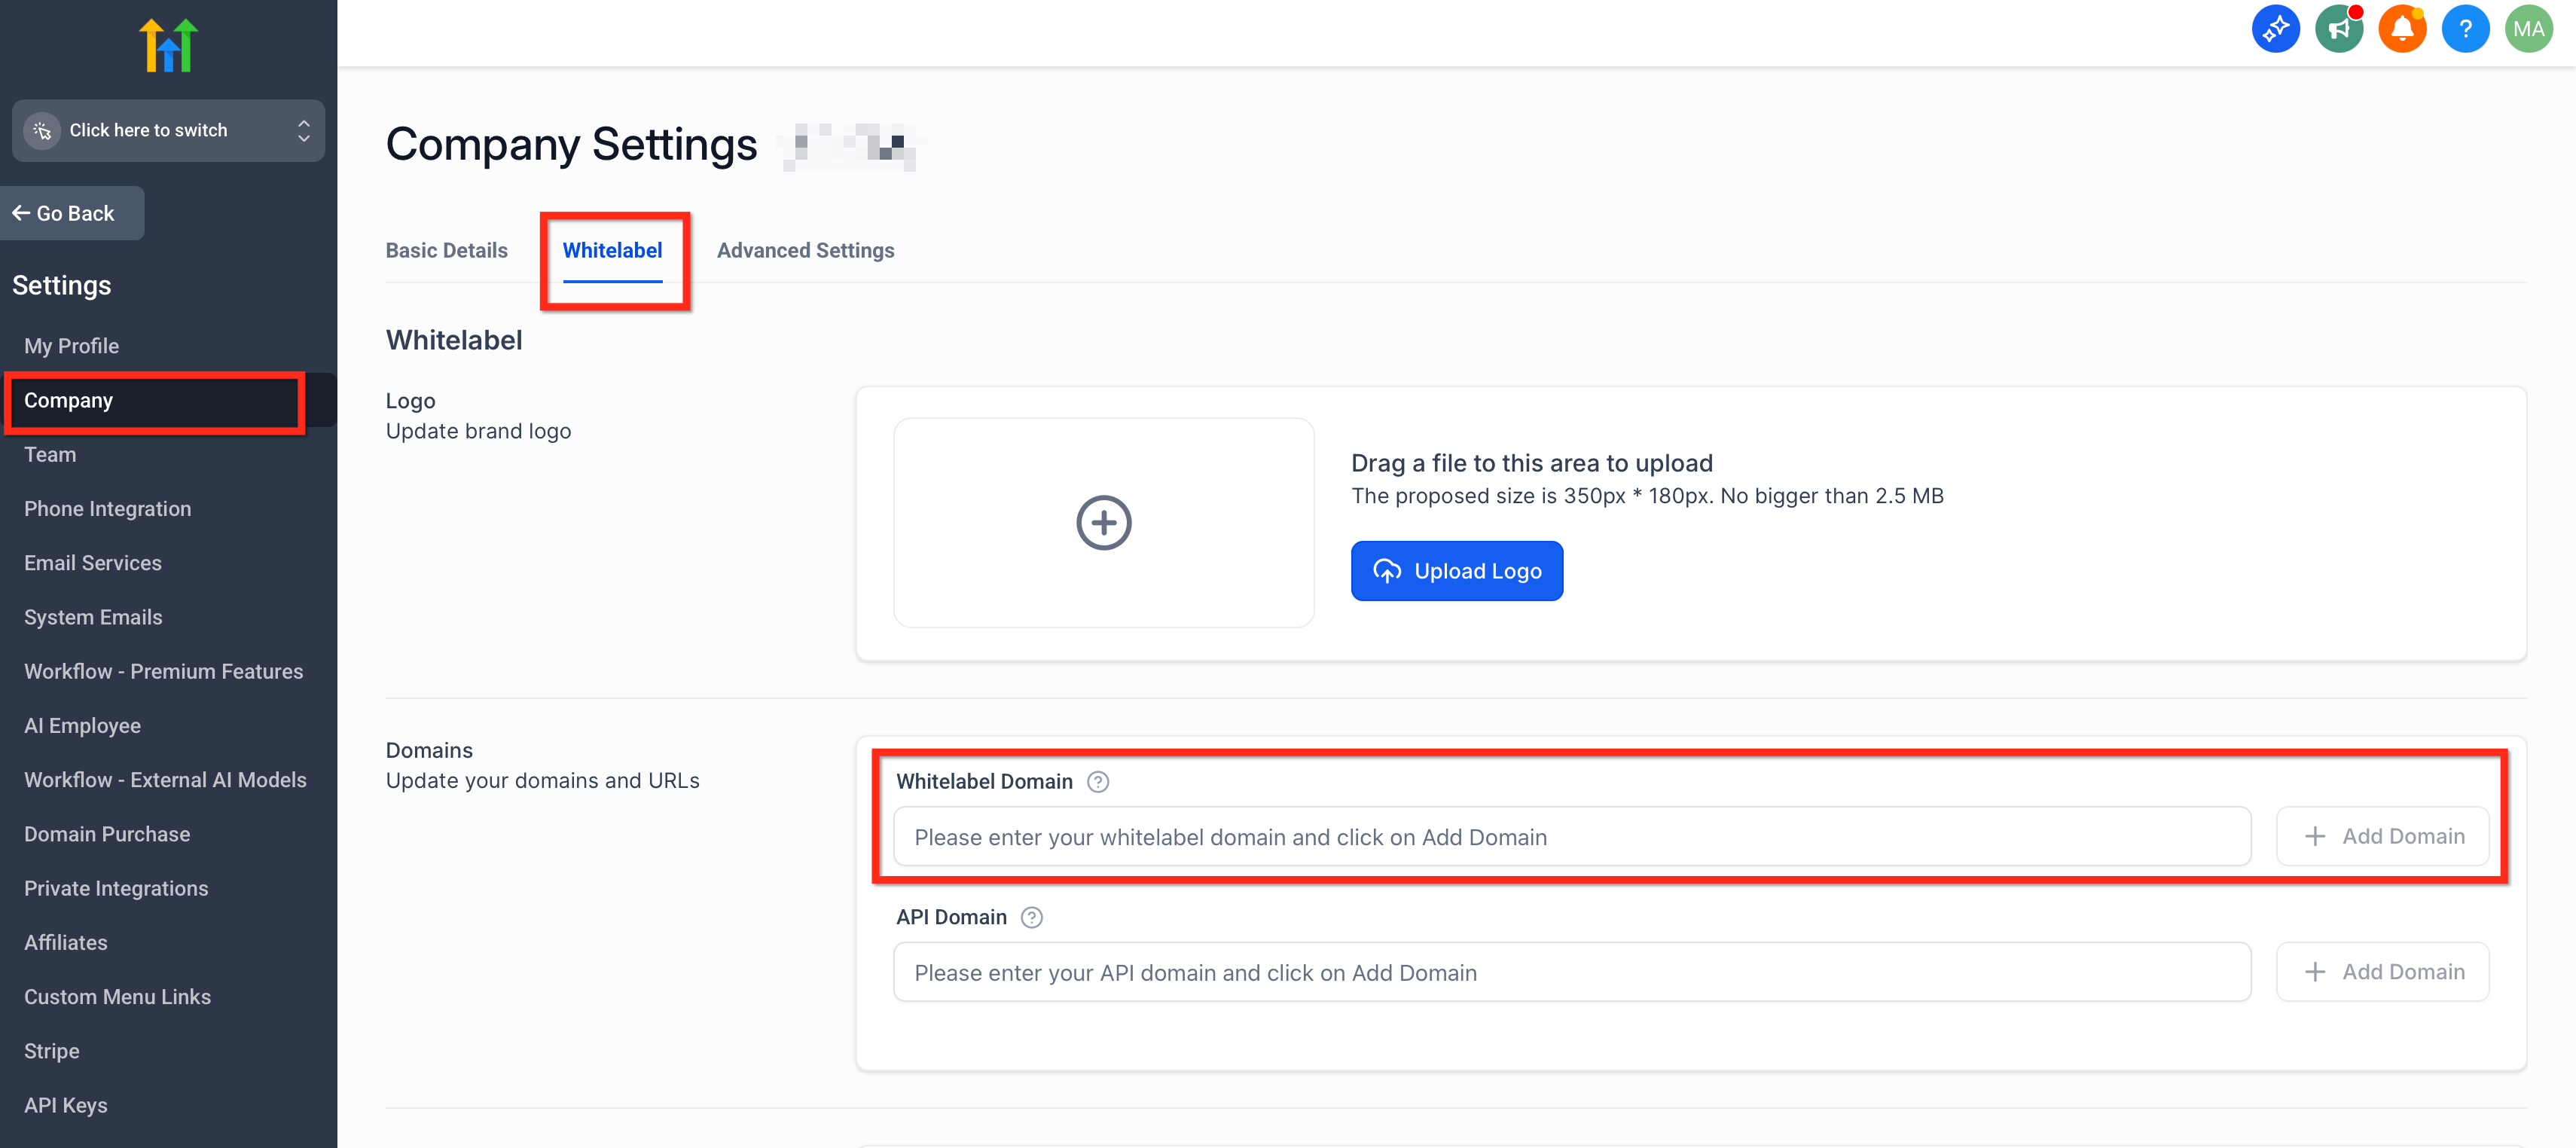Click Add Domain beside API Domain field
This screenshot has height=1148, width=2576.
(2382, 972)
